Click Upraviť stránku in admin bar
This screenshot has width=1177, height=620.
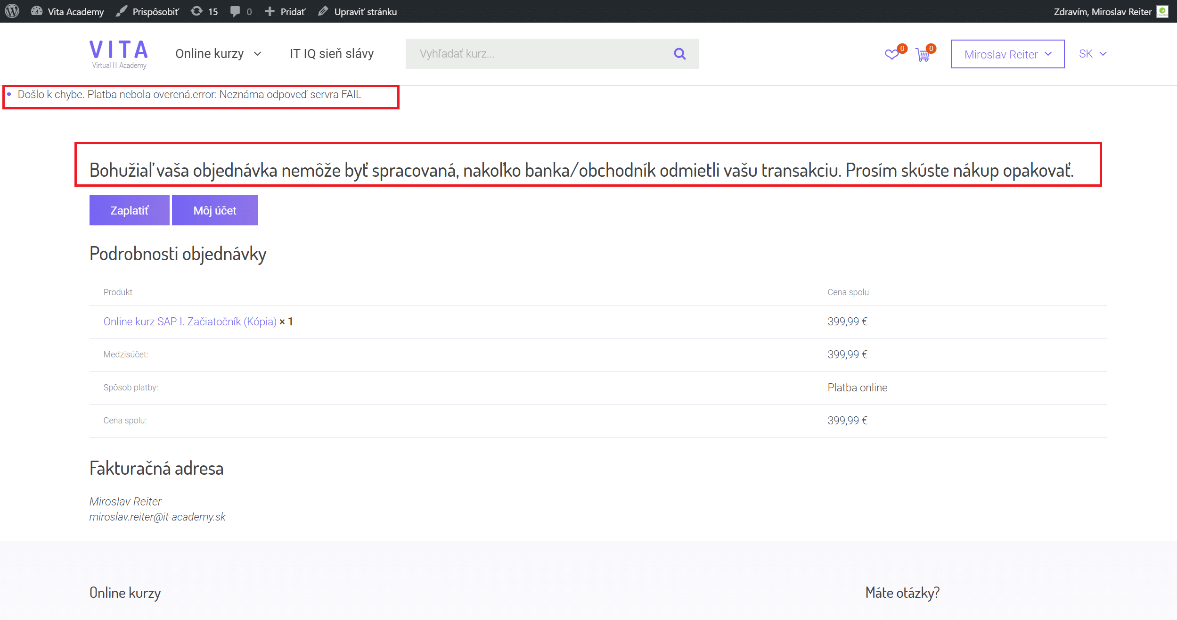coord(358,11)
